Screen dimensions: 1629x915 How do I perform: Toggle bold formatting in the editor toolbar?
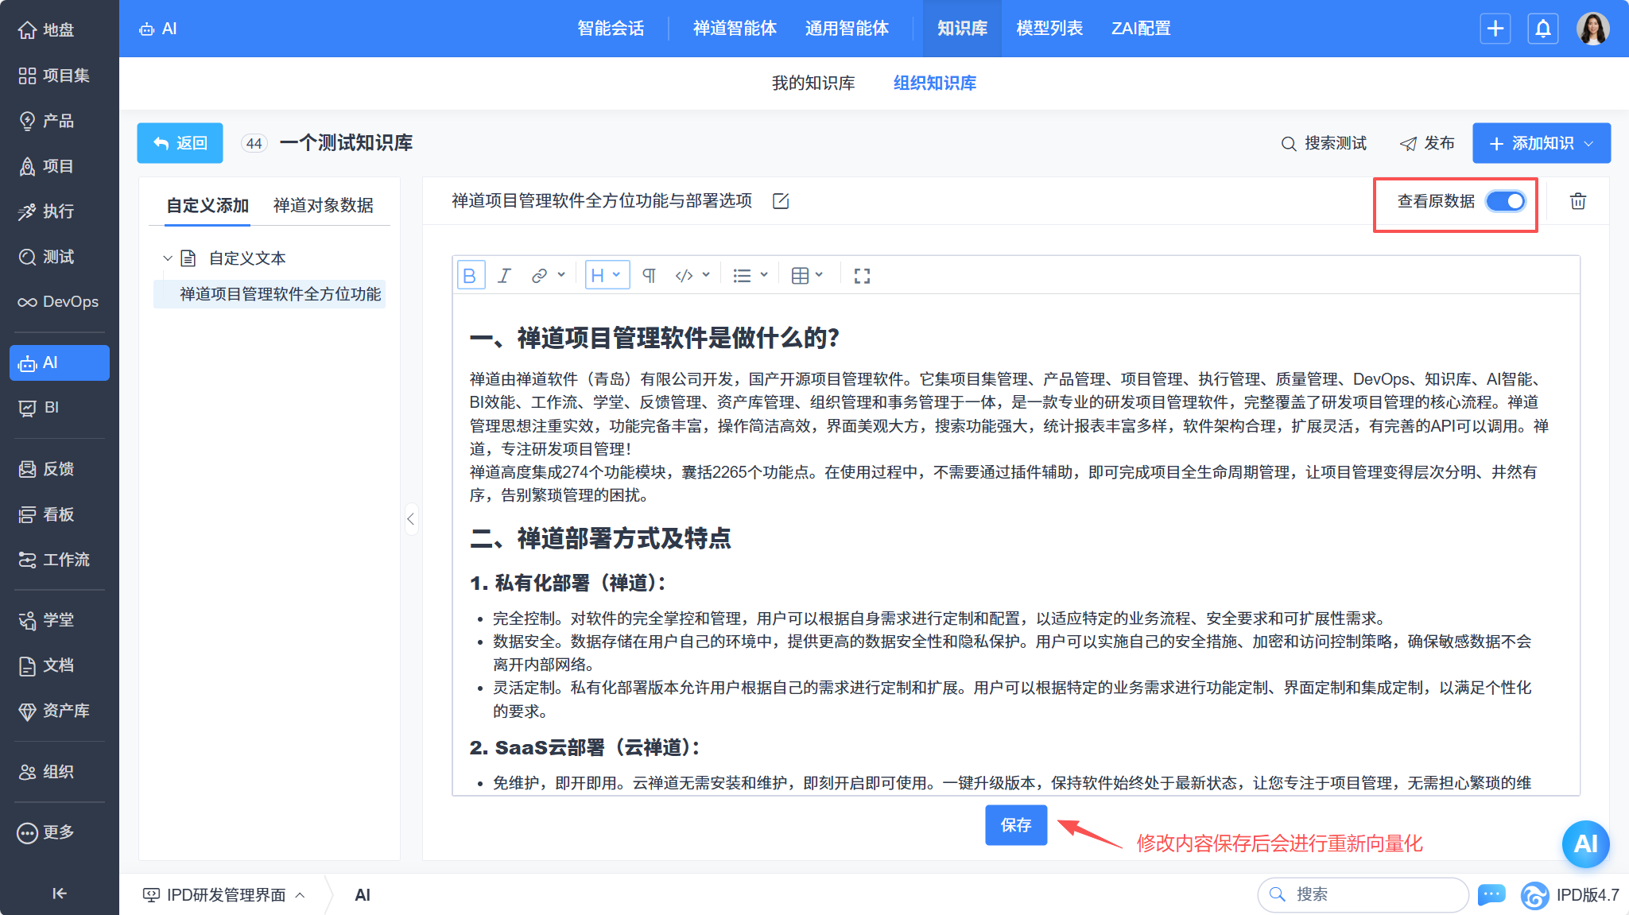(470, 276)
